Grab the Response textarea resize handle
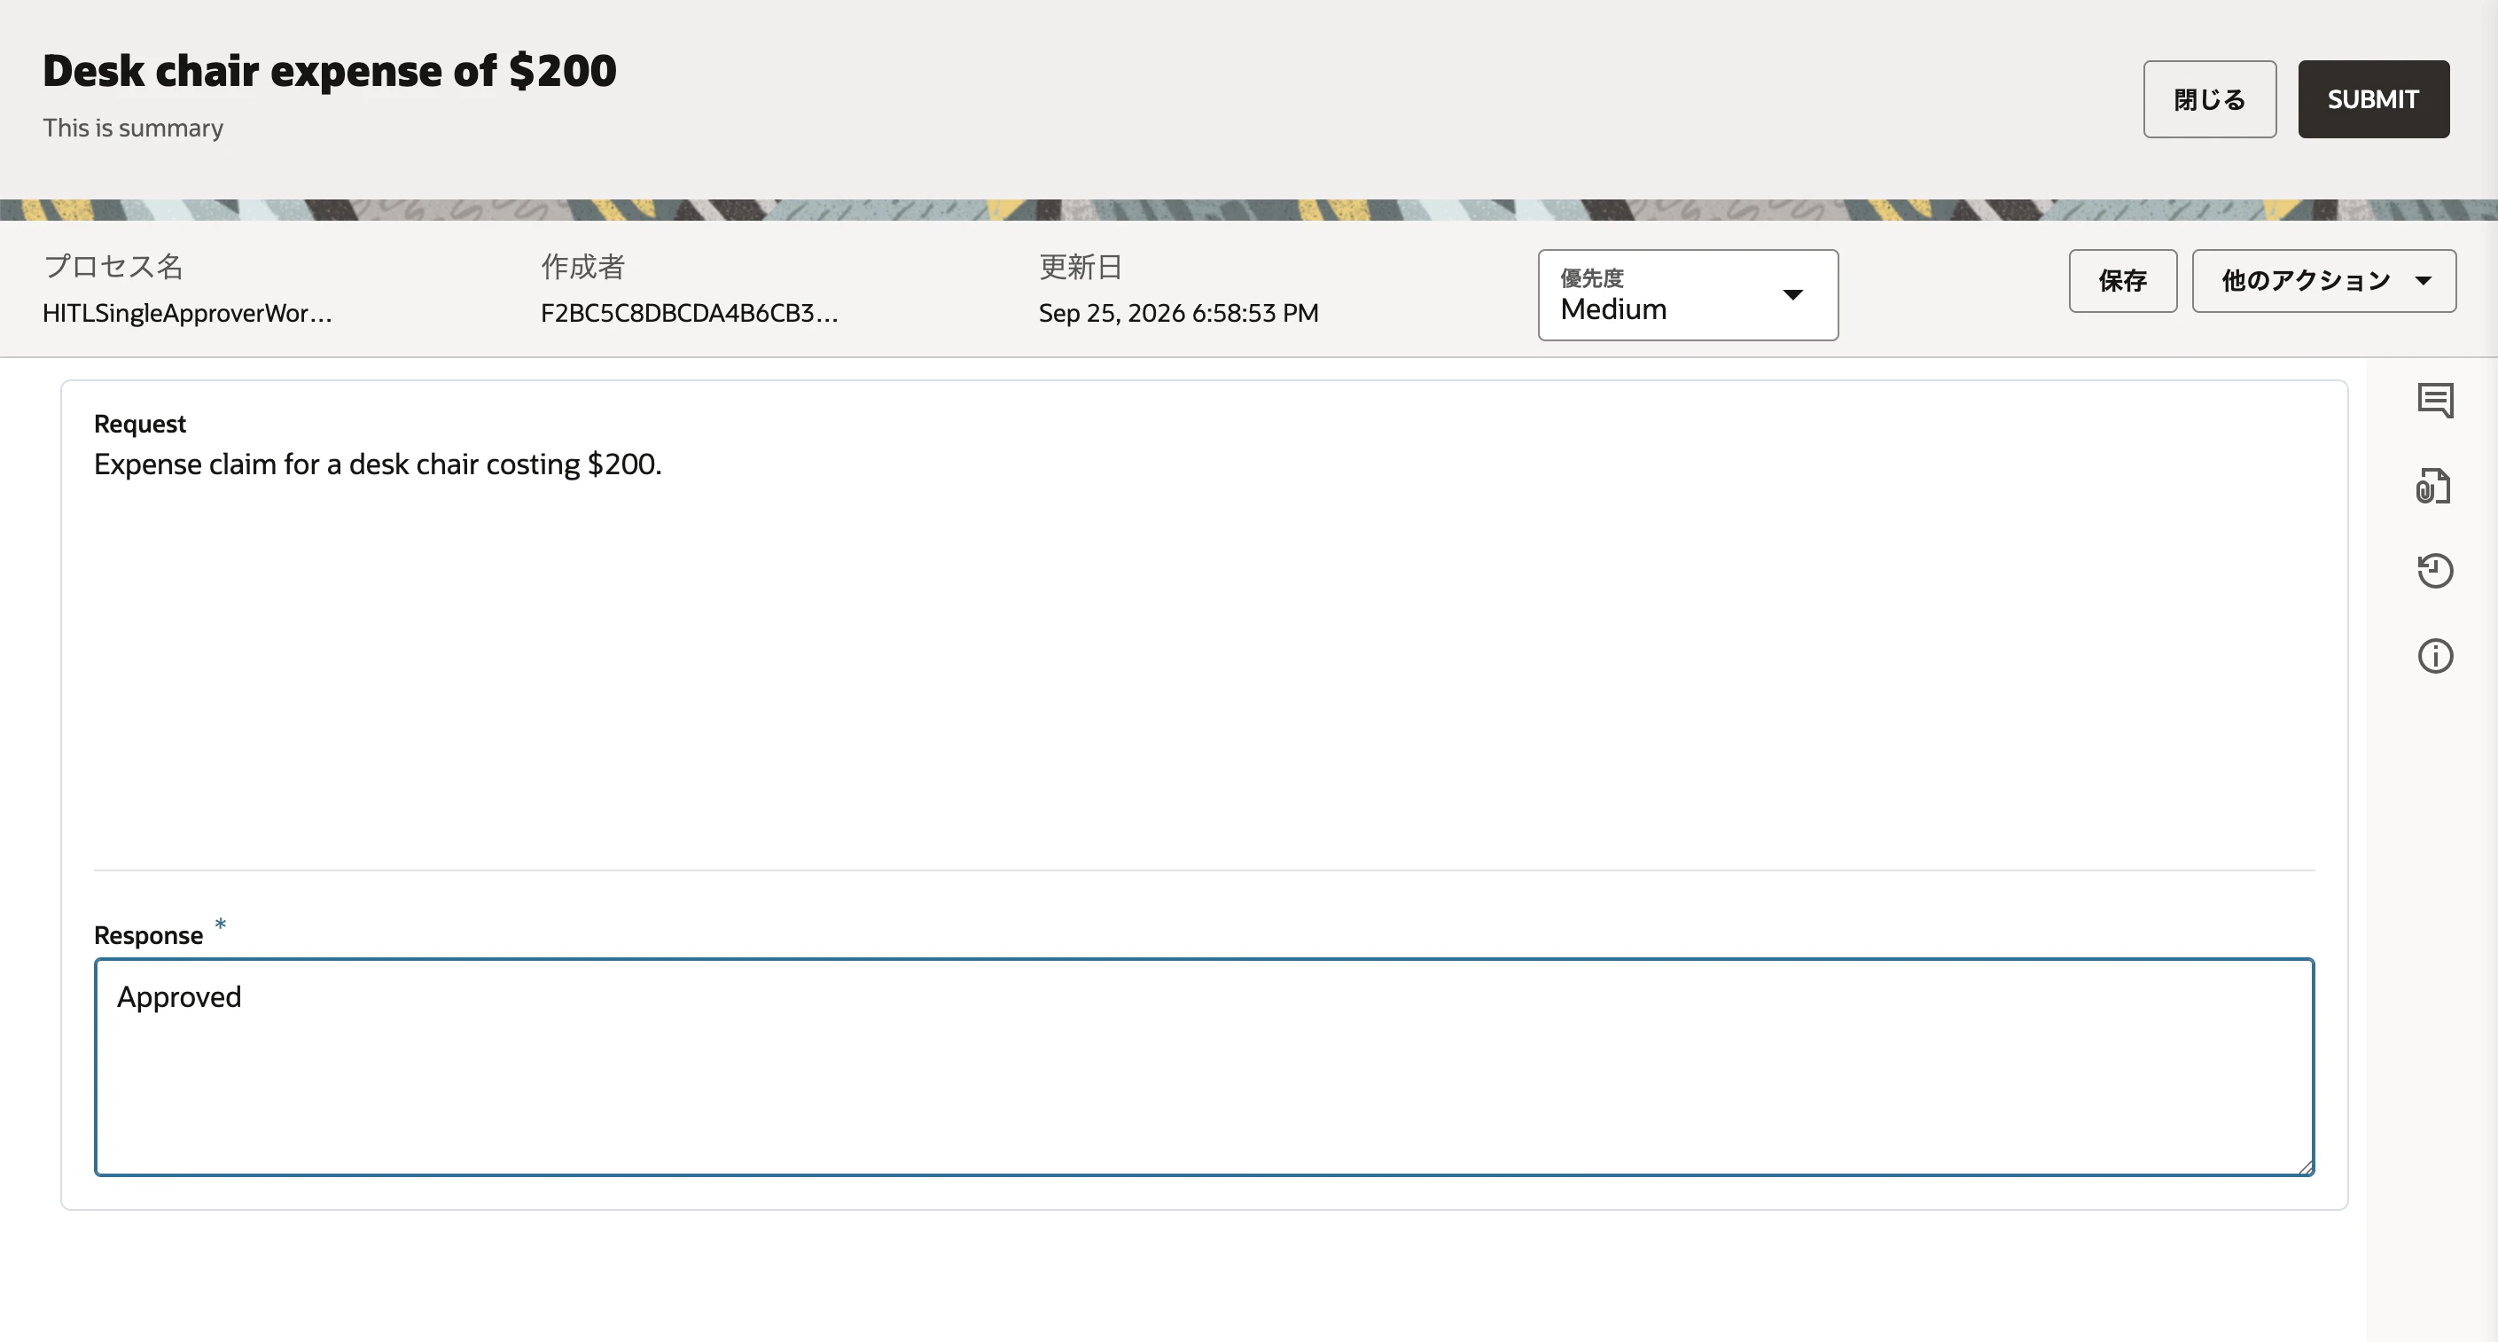Image resolution: width=2498 pixels, height=1342 pixels. coord(2305,1166)
